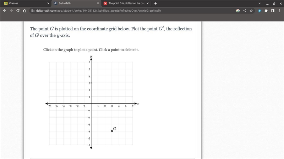The image size is (284, 159).
Task: Close the Classes tab
Action: [48, 3]
